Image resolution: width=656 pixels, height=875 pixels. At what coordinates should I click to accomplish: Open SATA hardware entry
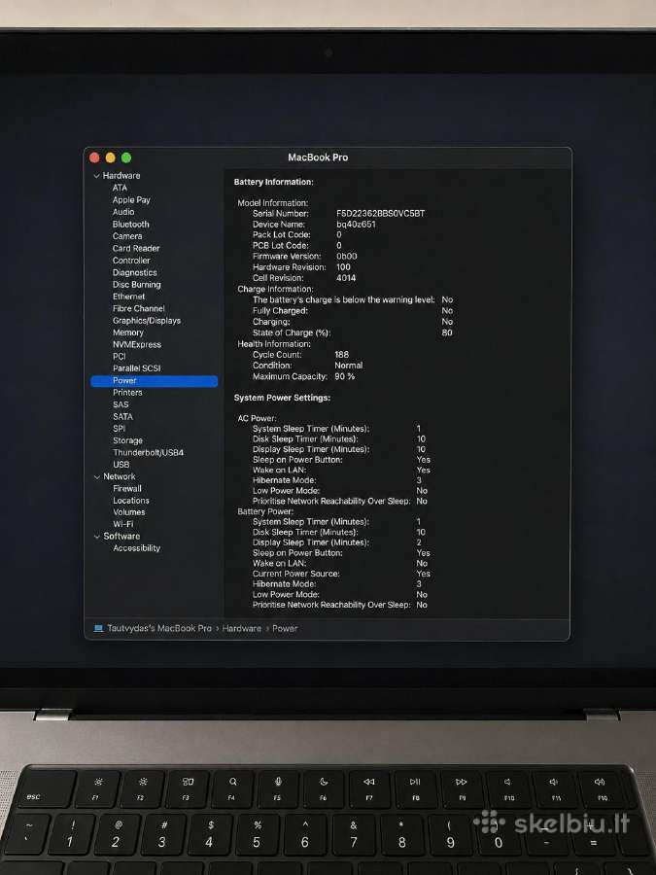[x=122, y=416]
